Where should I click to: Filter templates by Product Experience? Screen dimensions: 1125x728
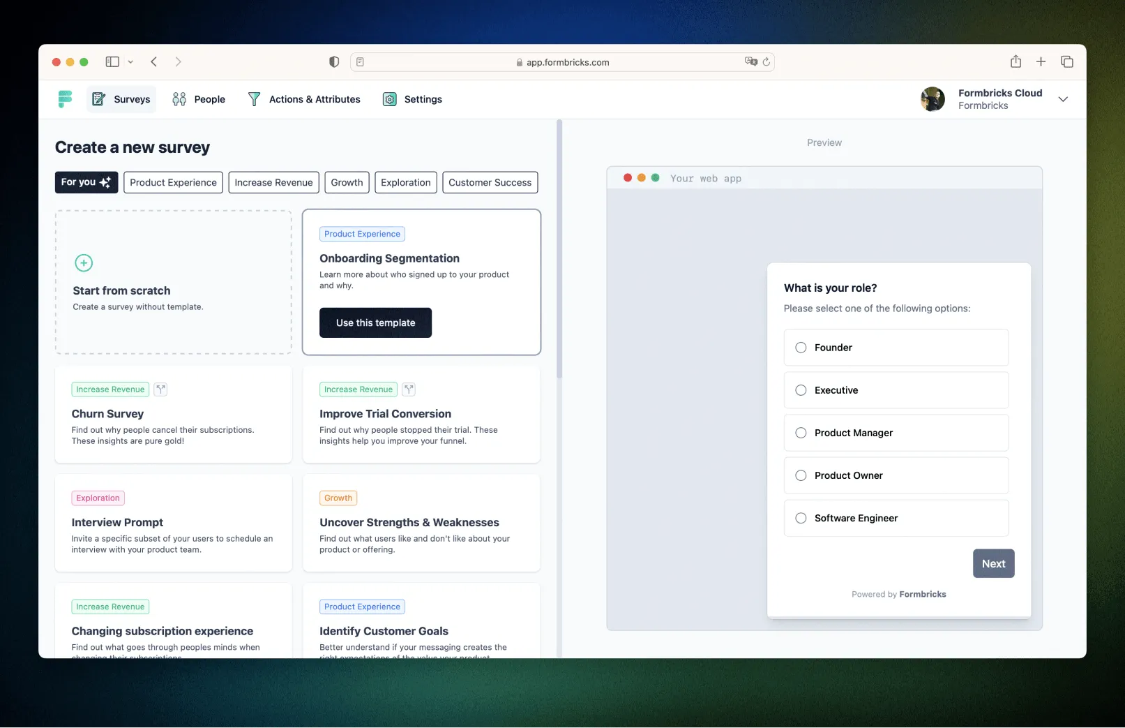click(x=173, y=182)
